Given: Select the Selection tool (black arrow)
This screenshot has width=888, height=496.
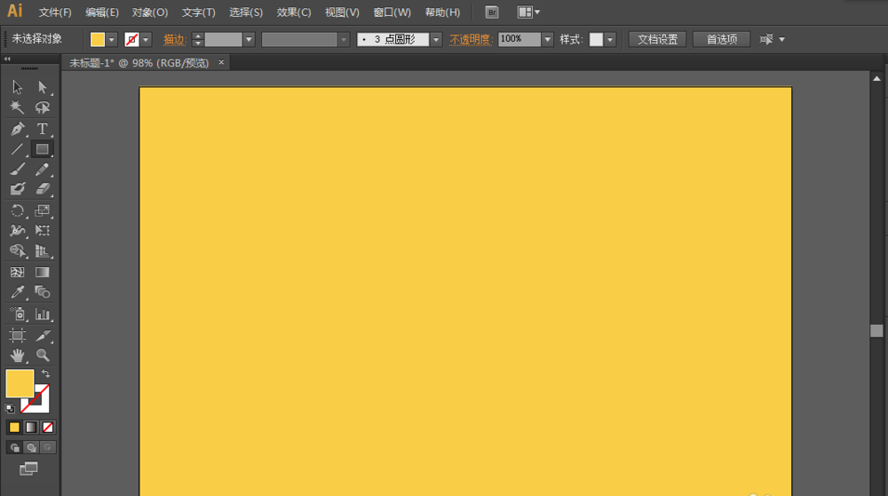Looking at the screenshot, I should (x=17, y=87).
